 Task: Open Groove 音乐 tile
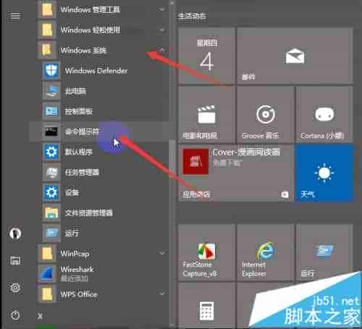pos(266,115)
